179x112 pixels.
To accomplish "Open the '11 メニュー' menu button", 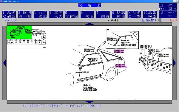I will tap(168, 5).
